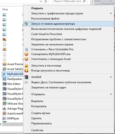
Task: Click the lock icon for Запустить в песочнице
Action: [26, 66]
